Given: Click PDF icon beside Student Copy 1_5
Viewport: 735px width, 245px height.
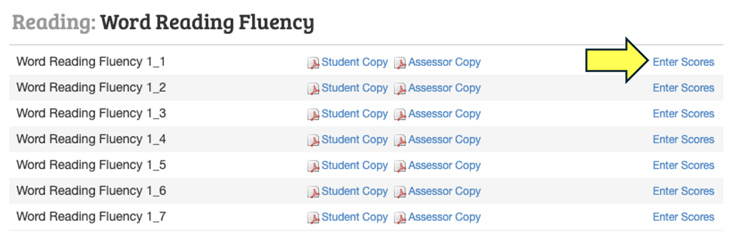Looking at the screenshot, I should tap(313, 166).
